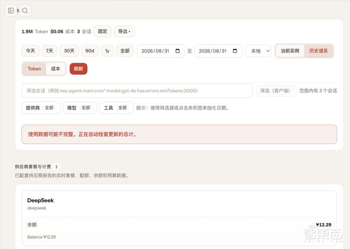The image size is (350, 249).
Task: Click the $0.06 成本 value
Action: 63,31
